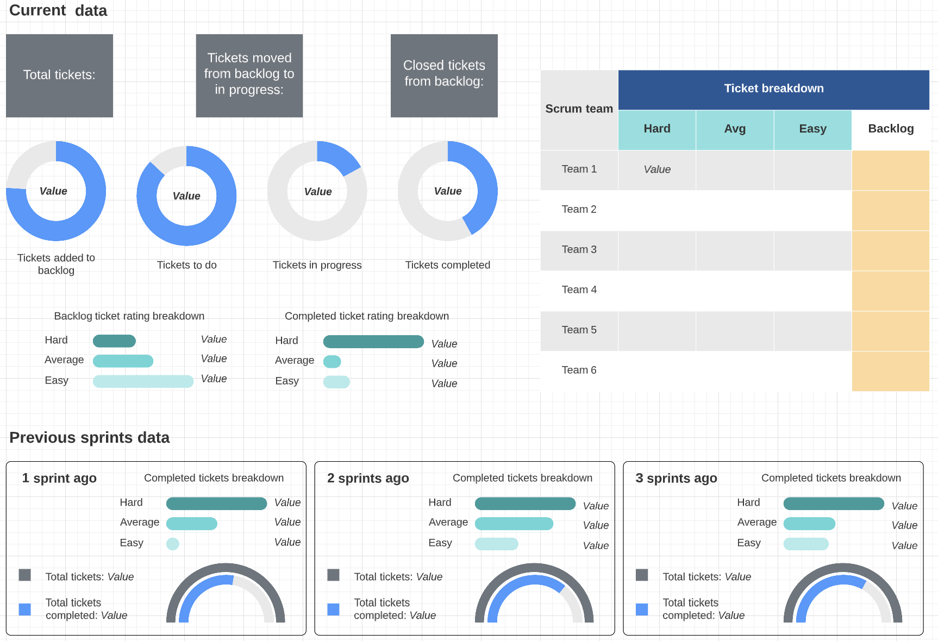The image size is (938, 641).
Task: Click the Team 6 row label
Action: click(579, 370)
